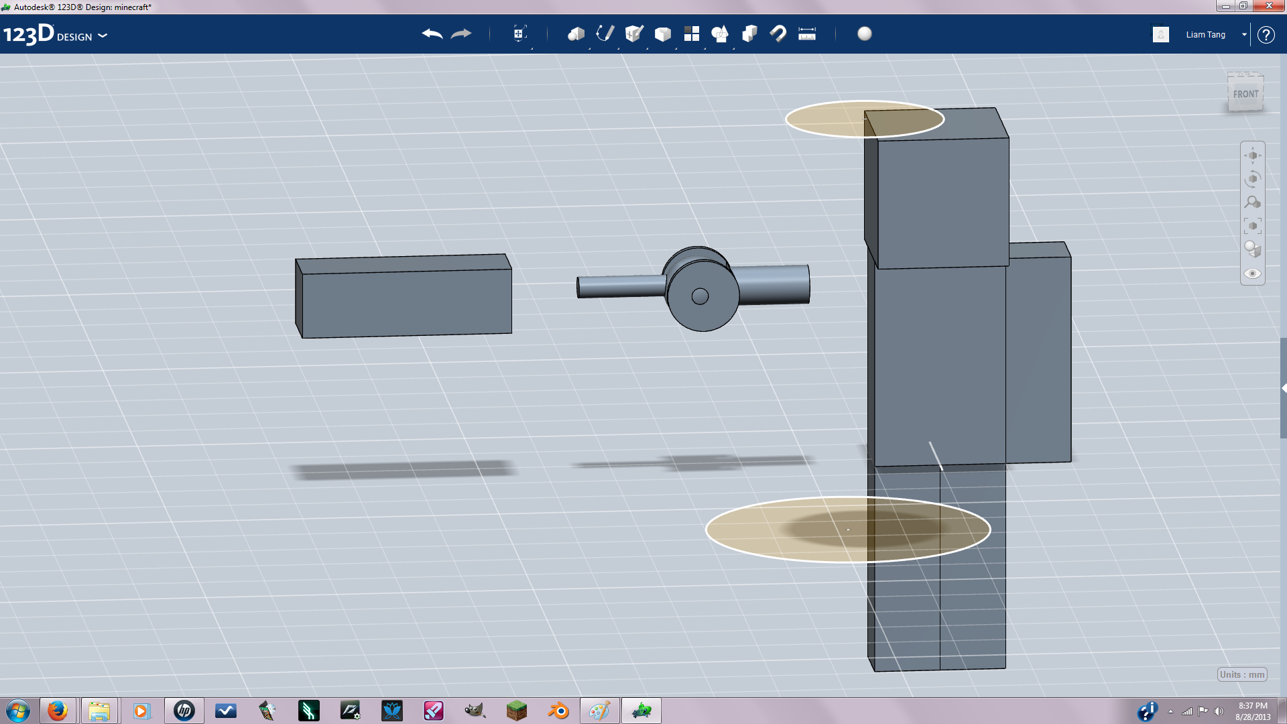Open the Sketch tool
Viewport: 1287px width, 724px height.
(605, 34)
